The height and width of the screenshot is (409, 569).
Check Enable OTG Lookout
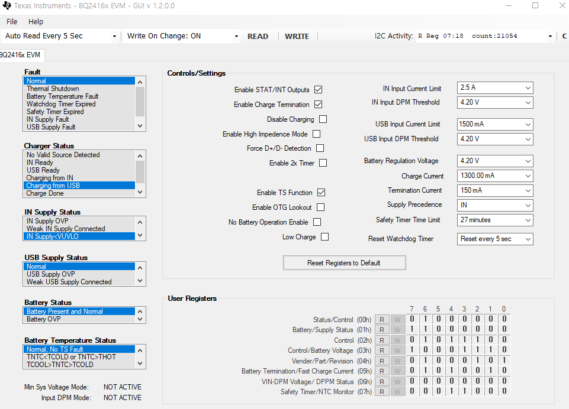point(320,207)
